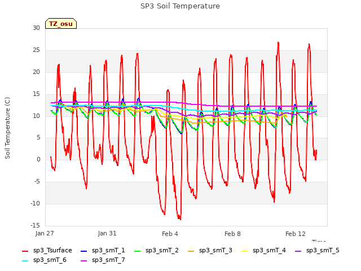Toggle the sp3_smT_2 legend entry

point(156,250)
